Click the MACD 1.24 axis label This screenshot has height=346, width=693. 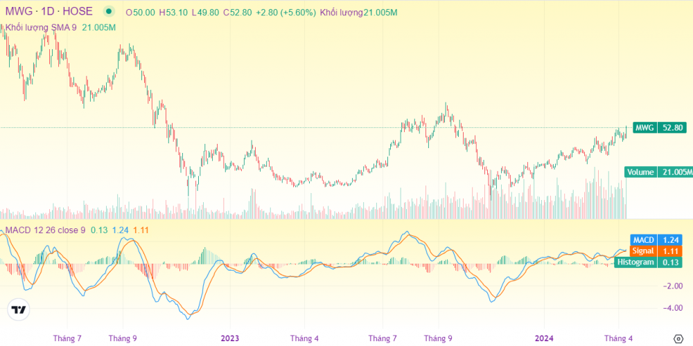pyautogui.click(x=657, y=240)
